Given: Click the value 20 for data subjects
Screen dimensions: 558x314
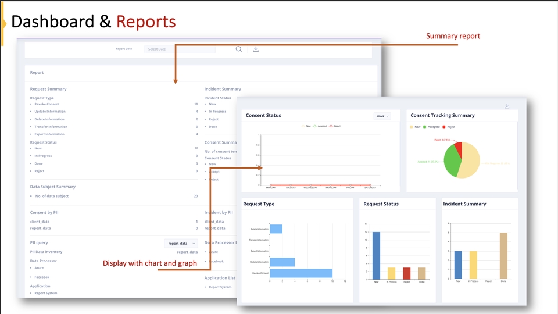Looking at the screenshot, I should [x=196, y=196].
